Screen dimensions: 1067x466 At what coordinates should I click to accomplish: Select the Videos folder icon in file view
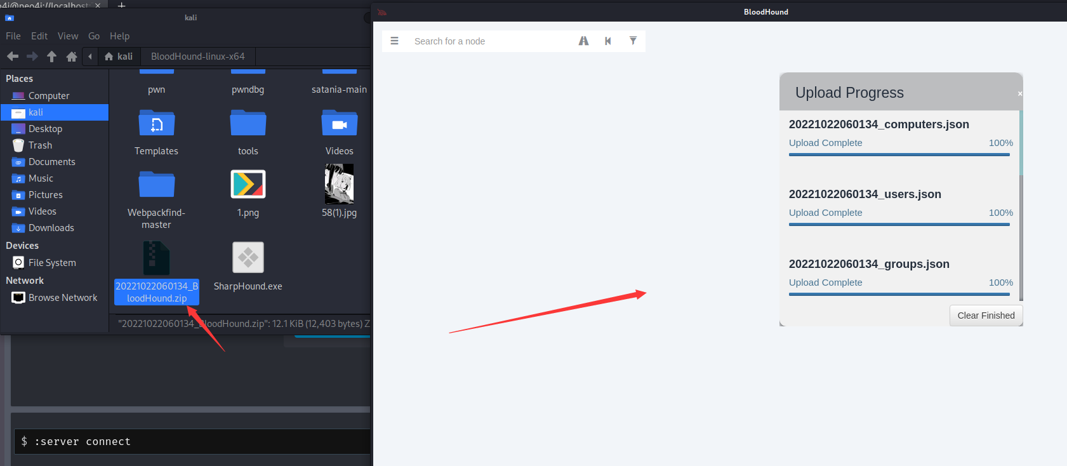(340, 123)
